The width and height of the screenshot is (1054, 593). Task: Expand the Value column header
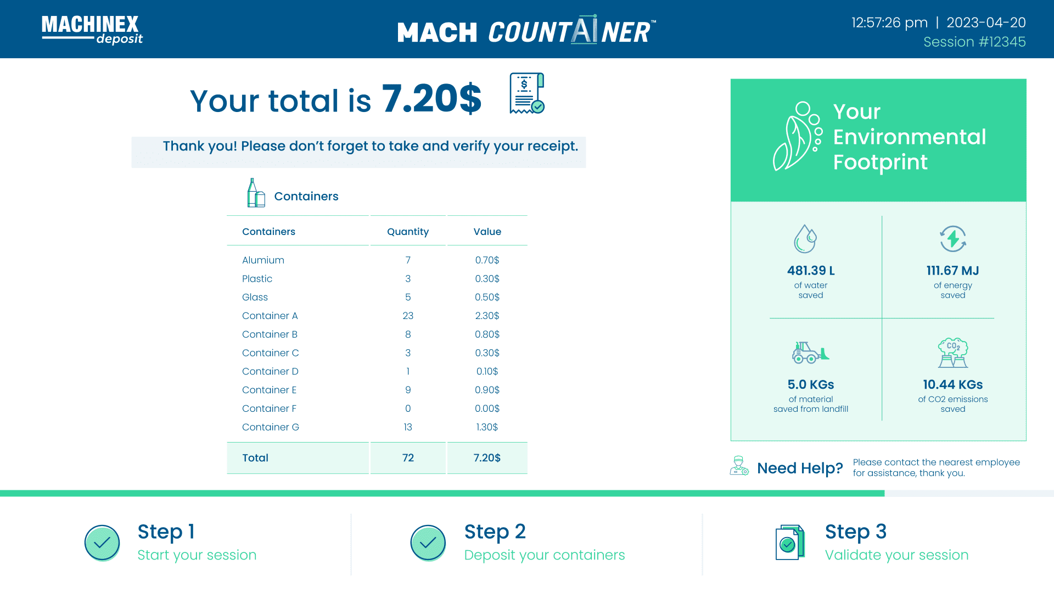click(486, 231)
